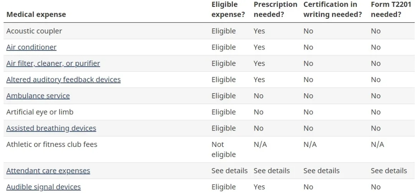The width and height of the screenshot is (415, 193).
Task: Open the Air conditioner link
Action: [x=31, y=47]
